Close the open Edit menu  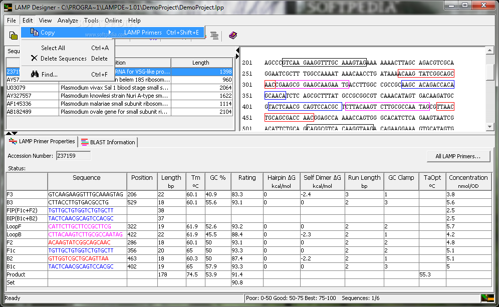(28, 21)
